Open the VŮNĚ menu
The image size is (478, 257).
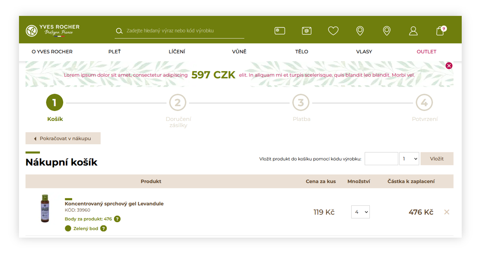(239, 52)
